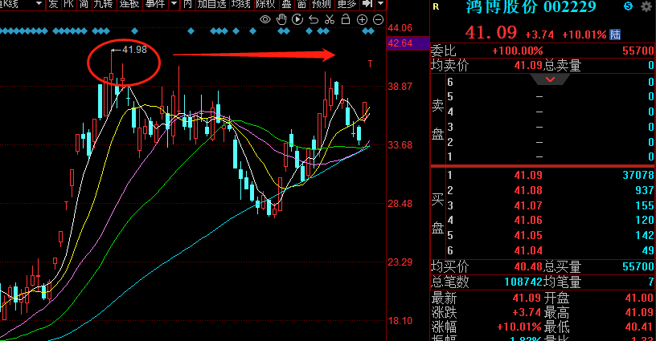The image size is (656, 341).
Task: Toggle the chart lock icon
Action: (345, 19)
